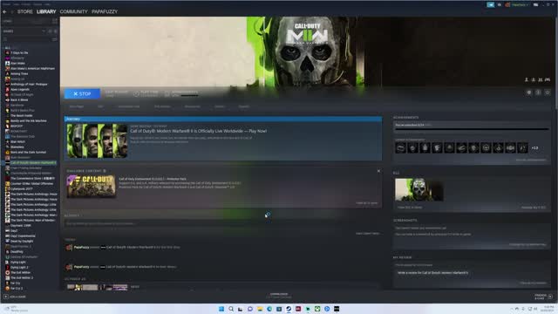The height and width of the screenshot is (314, 558).
Task: Close the Available Content panel
Action: coord(378,171)
